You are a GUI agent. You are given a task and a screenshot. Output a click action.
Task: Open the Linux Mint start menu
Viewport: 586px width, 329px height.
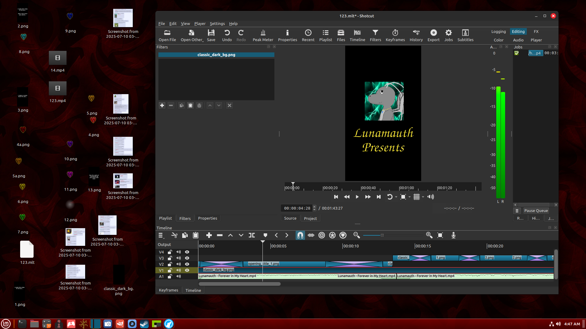tap(6, 324)
